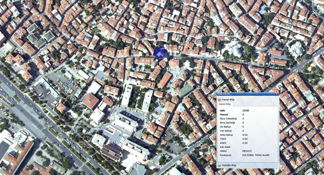324x175 pixels.
Task: Collapse the Parsel Bilgi section arrow
Action: [220, 99]
